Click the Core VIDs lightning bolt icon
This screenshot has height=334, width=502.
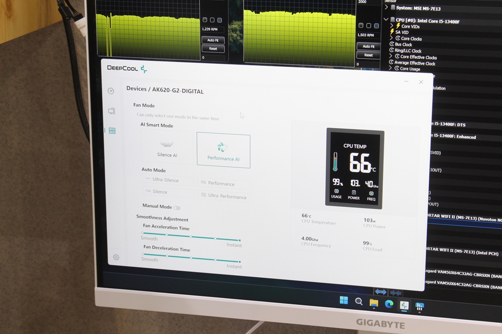tap(398, 26)
